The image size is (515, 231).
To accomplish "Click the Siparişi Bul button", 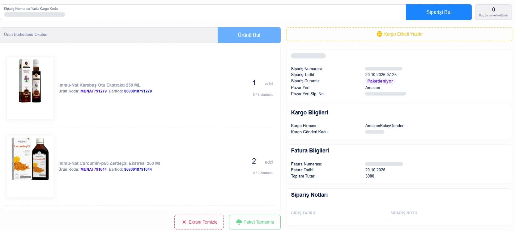I will point(439,12).
